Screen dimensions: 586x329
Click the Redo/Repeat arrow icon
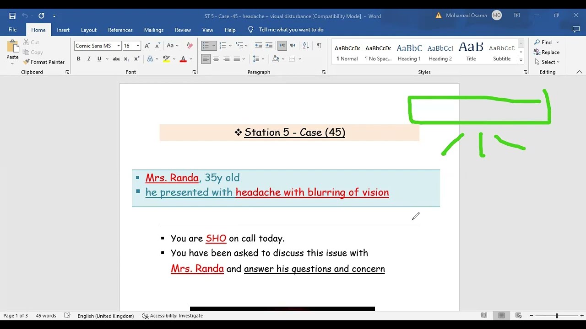tap(41, 16)
